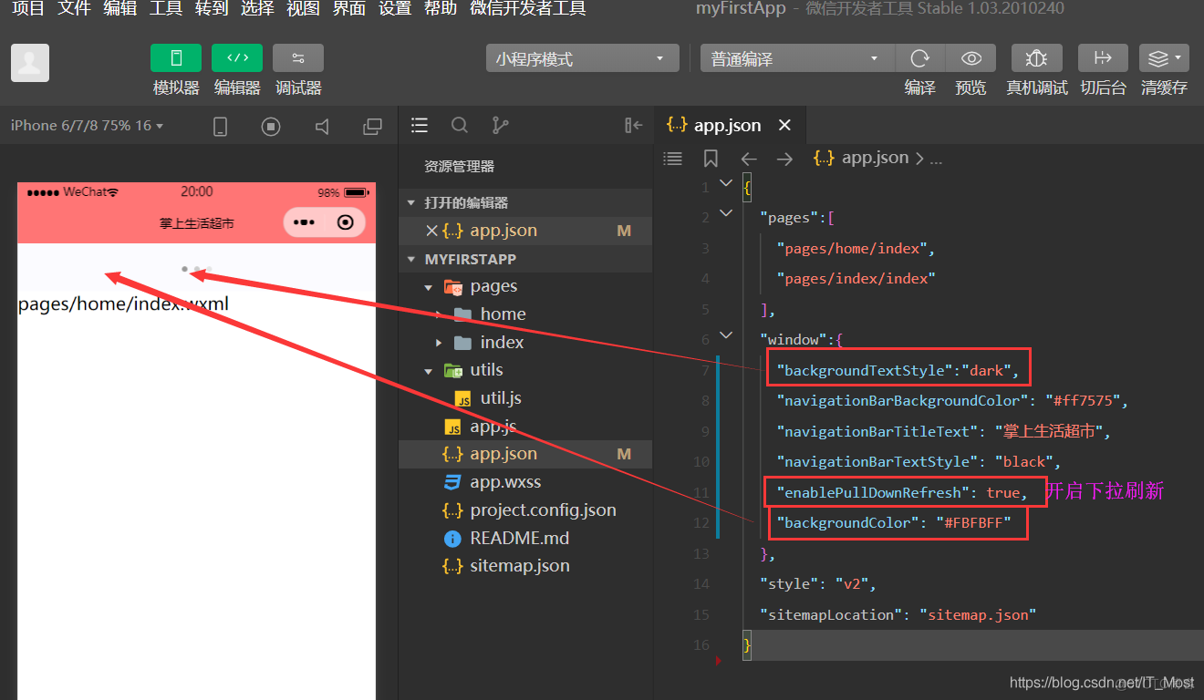The height and width of the screenshot is (700, 1204).
Task: Open the 编辑 menu
Action: (119, 9)
